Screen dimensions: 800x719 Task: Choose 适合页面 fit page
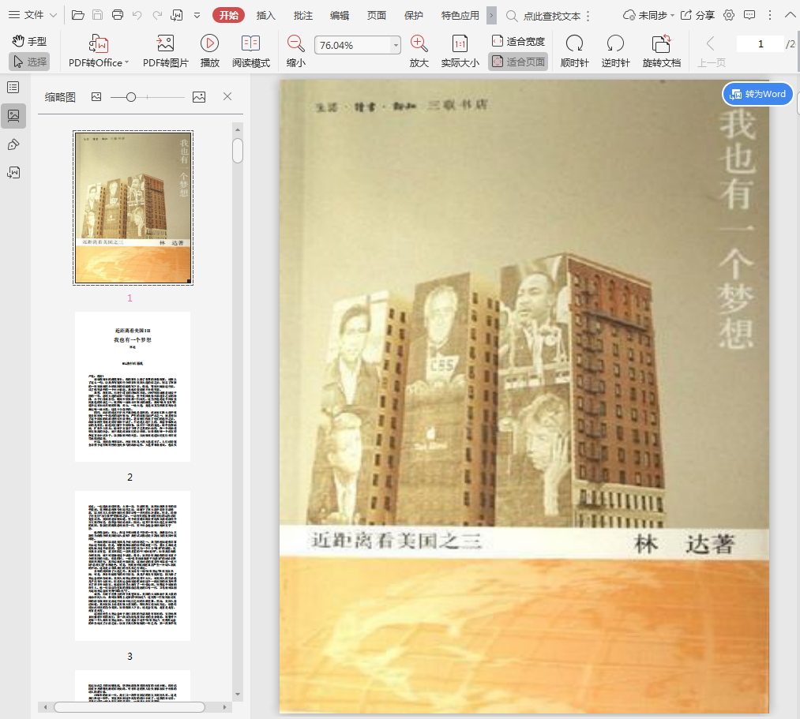click(518, 62)
